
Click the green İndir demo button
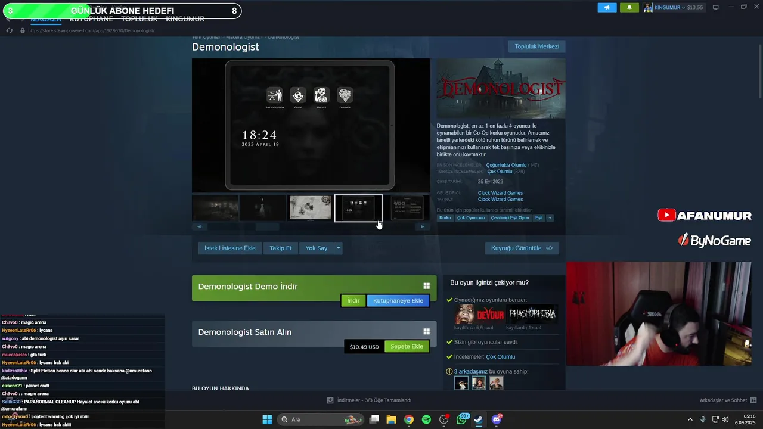pyautogui.click(x=353, y=301)
